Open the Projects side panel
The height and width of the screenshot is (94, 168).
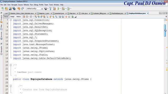1,19
